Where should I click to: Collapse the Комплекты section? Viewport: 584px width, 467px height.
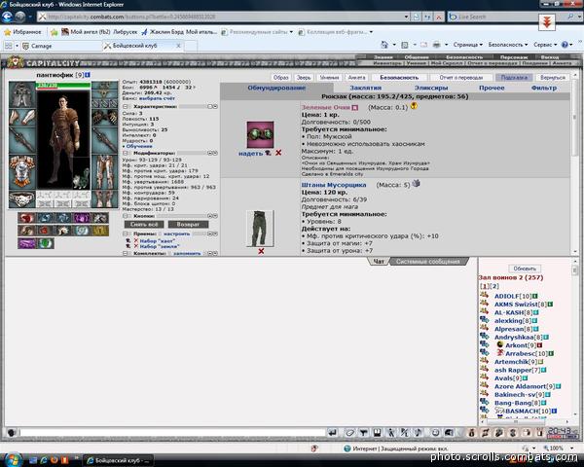point(126,253)
